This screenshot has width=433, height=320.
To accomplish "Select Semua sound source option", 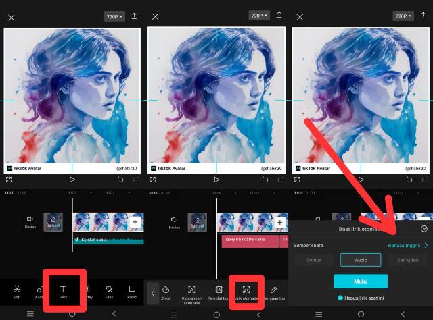I will [314, 260].
